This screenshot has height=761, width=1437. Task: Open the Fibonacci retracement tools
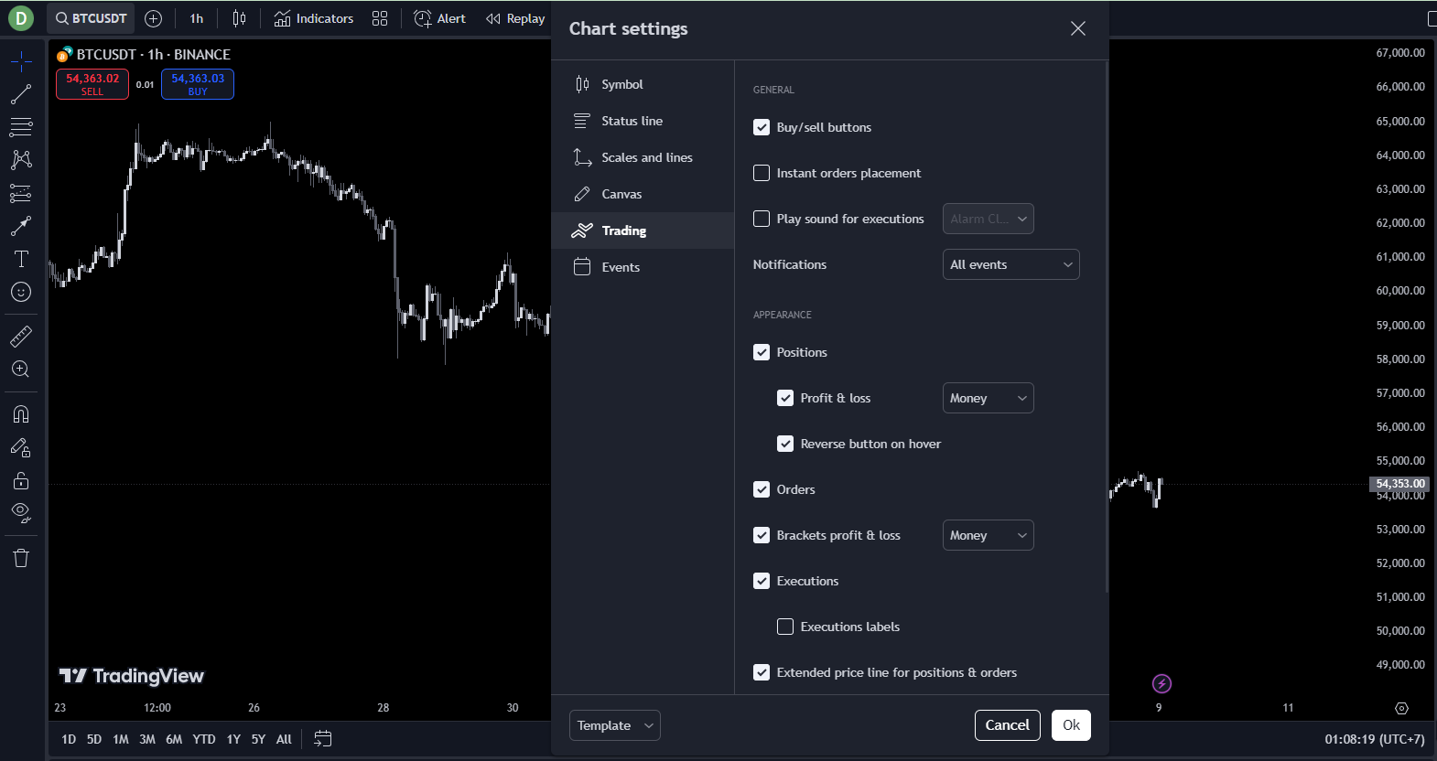tap(21, 127)
